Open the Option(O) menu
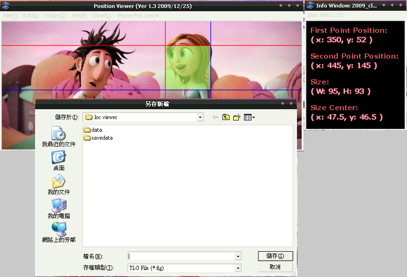Screen dimensions: 407x277 tap(55, 15)
